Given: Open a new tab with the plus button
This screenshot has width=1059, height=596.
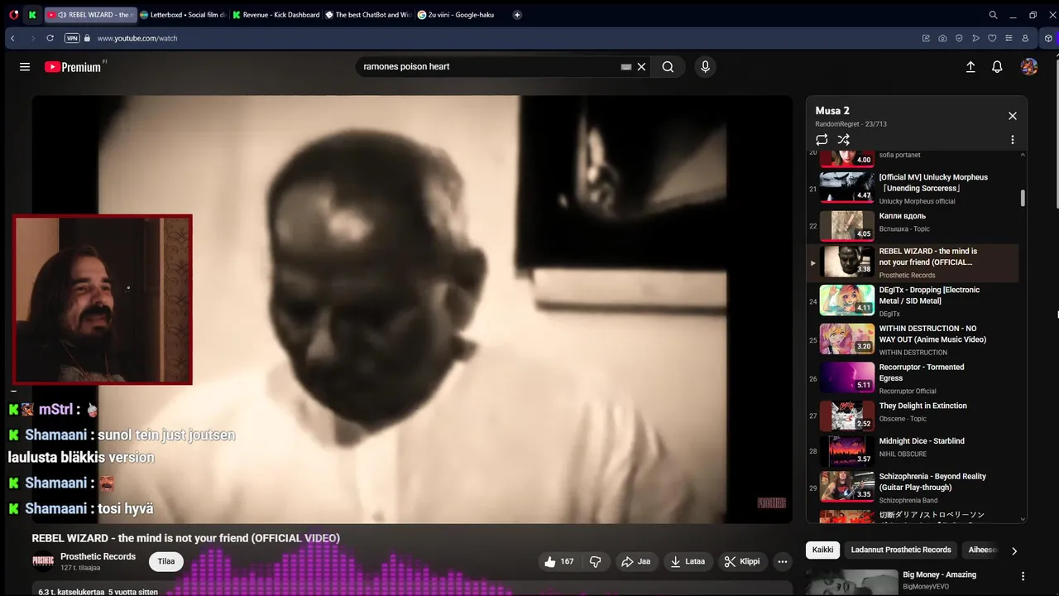Looking at the screenshot, I should (x=517, y=15).
